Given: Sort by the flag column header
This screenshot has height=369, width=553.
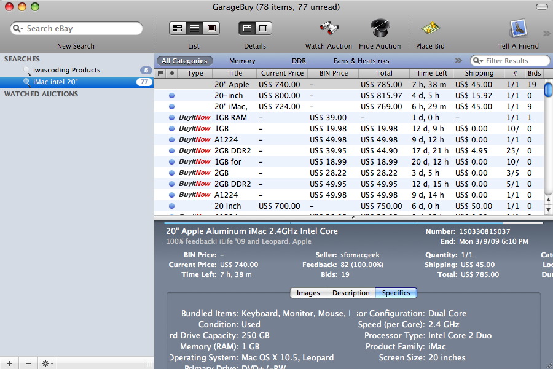Looking at the screenshot, I should click(x=160, y=73).
